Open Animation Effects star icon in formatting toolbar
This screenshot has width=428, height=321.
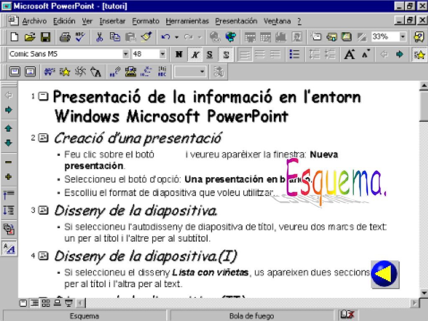[x=419, y=54]
